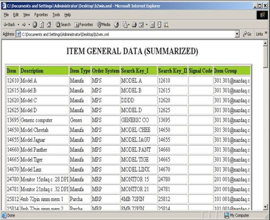Select the 'DDDD' search key cell
Viewport: 270px width, 220px height.
pos(139,100)
